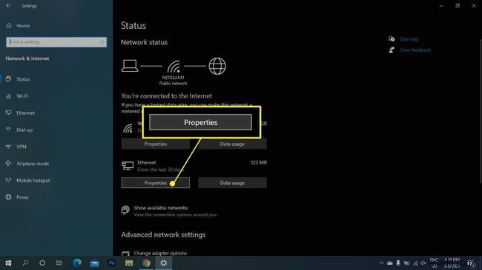Open Google Chrome from the taskbar
Image resolution: width=482 pixels, height=270 pixels.
coord(146,263)
